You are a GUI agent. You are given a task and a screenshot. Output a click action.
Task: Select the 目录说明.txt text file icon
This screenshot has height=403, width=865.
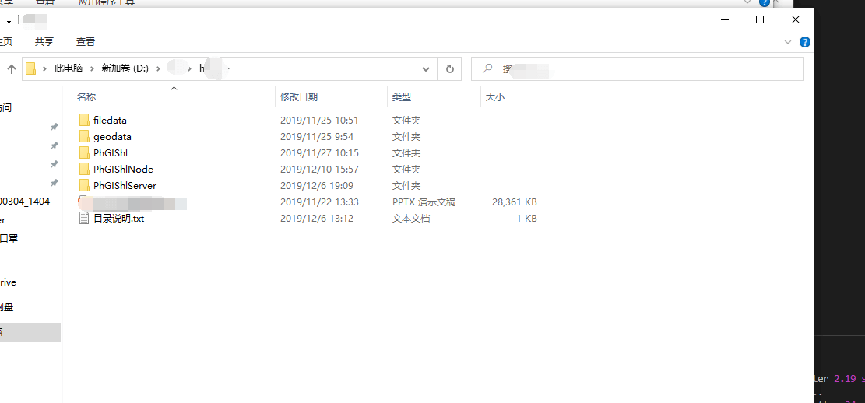click(x=85, y=219)
